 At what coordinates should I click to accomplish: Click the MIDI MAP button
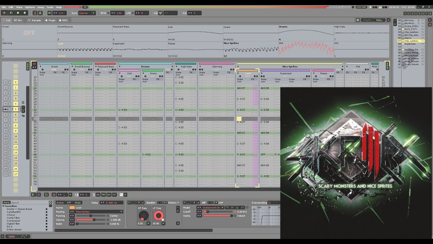click(361, 7)
